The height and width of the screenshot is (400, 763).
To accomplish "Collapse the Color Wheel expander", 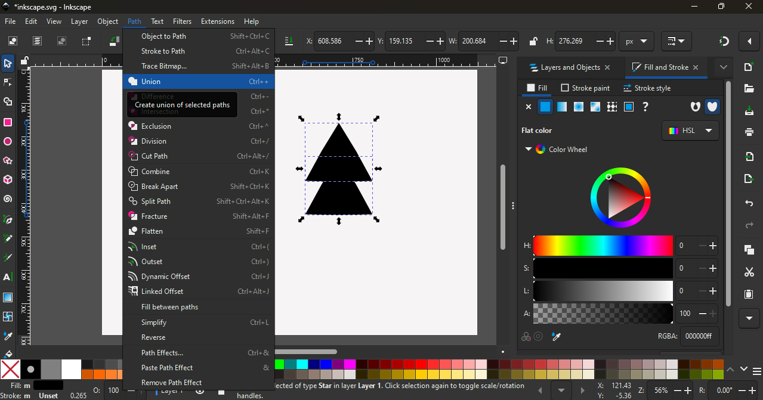I will click(528, 150).
